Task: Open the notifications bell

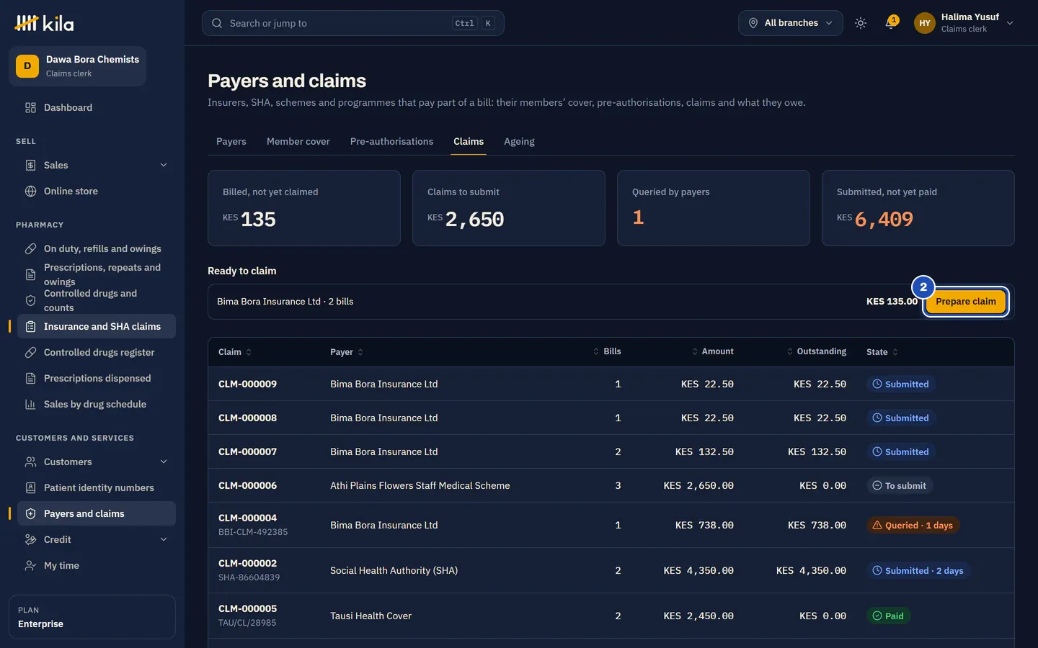Action: click(892, 23)
